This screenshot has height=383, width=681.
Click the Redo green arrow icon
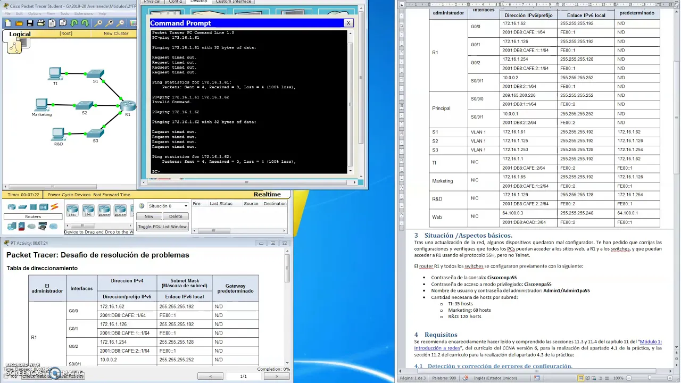pos(85,23)
